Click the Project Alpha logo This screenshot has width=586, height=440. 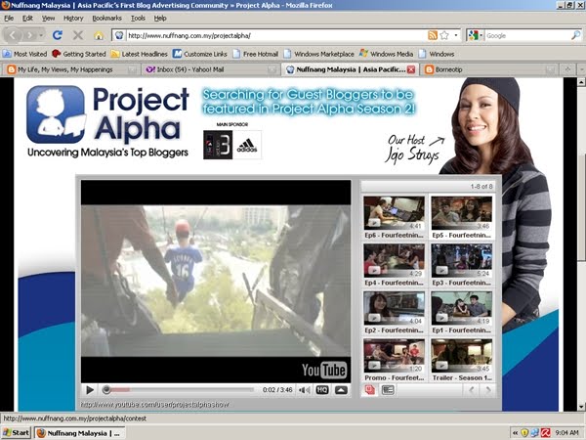(x=107, y=121)
